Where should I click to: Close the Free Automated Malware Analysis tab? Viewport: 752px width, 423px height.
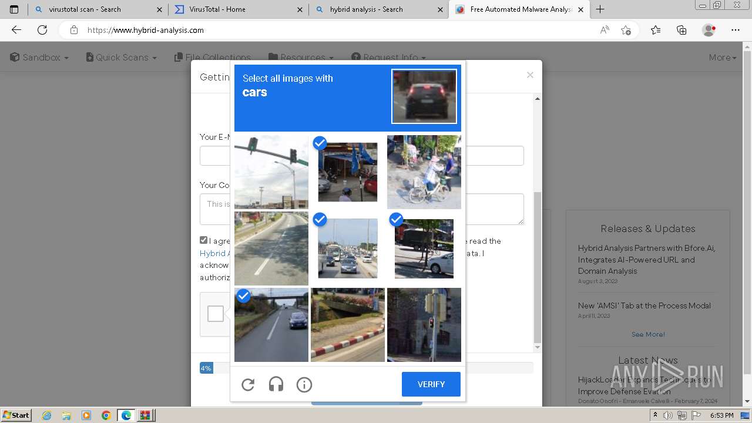click(581, 9)
